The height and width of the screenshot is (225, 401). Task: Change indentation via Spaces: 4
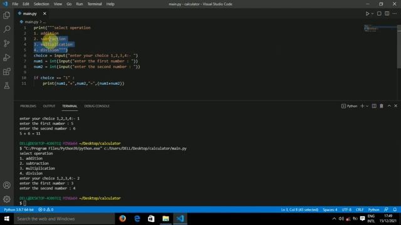330,210
